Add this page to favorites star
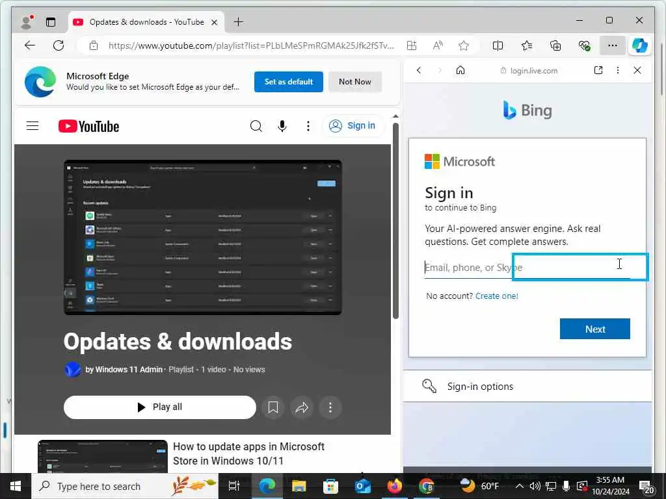This screenshot has width=666, height=499. point(464,45)
